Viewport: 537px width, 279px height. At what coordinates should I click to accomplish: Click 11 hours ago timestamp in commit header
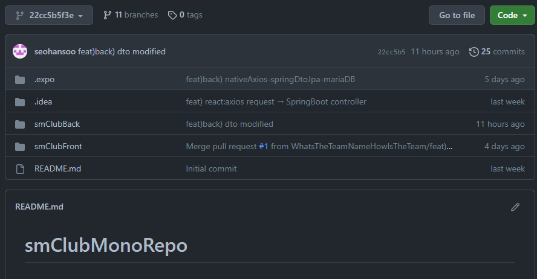435,51
